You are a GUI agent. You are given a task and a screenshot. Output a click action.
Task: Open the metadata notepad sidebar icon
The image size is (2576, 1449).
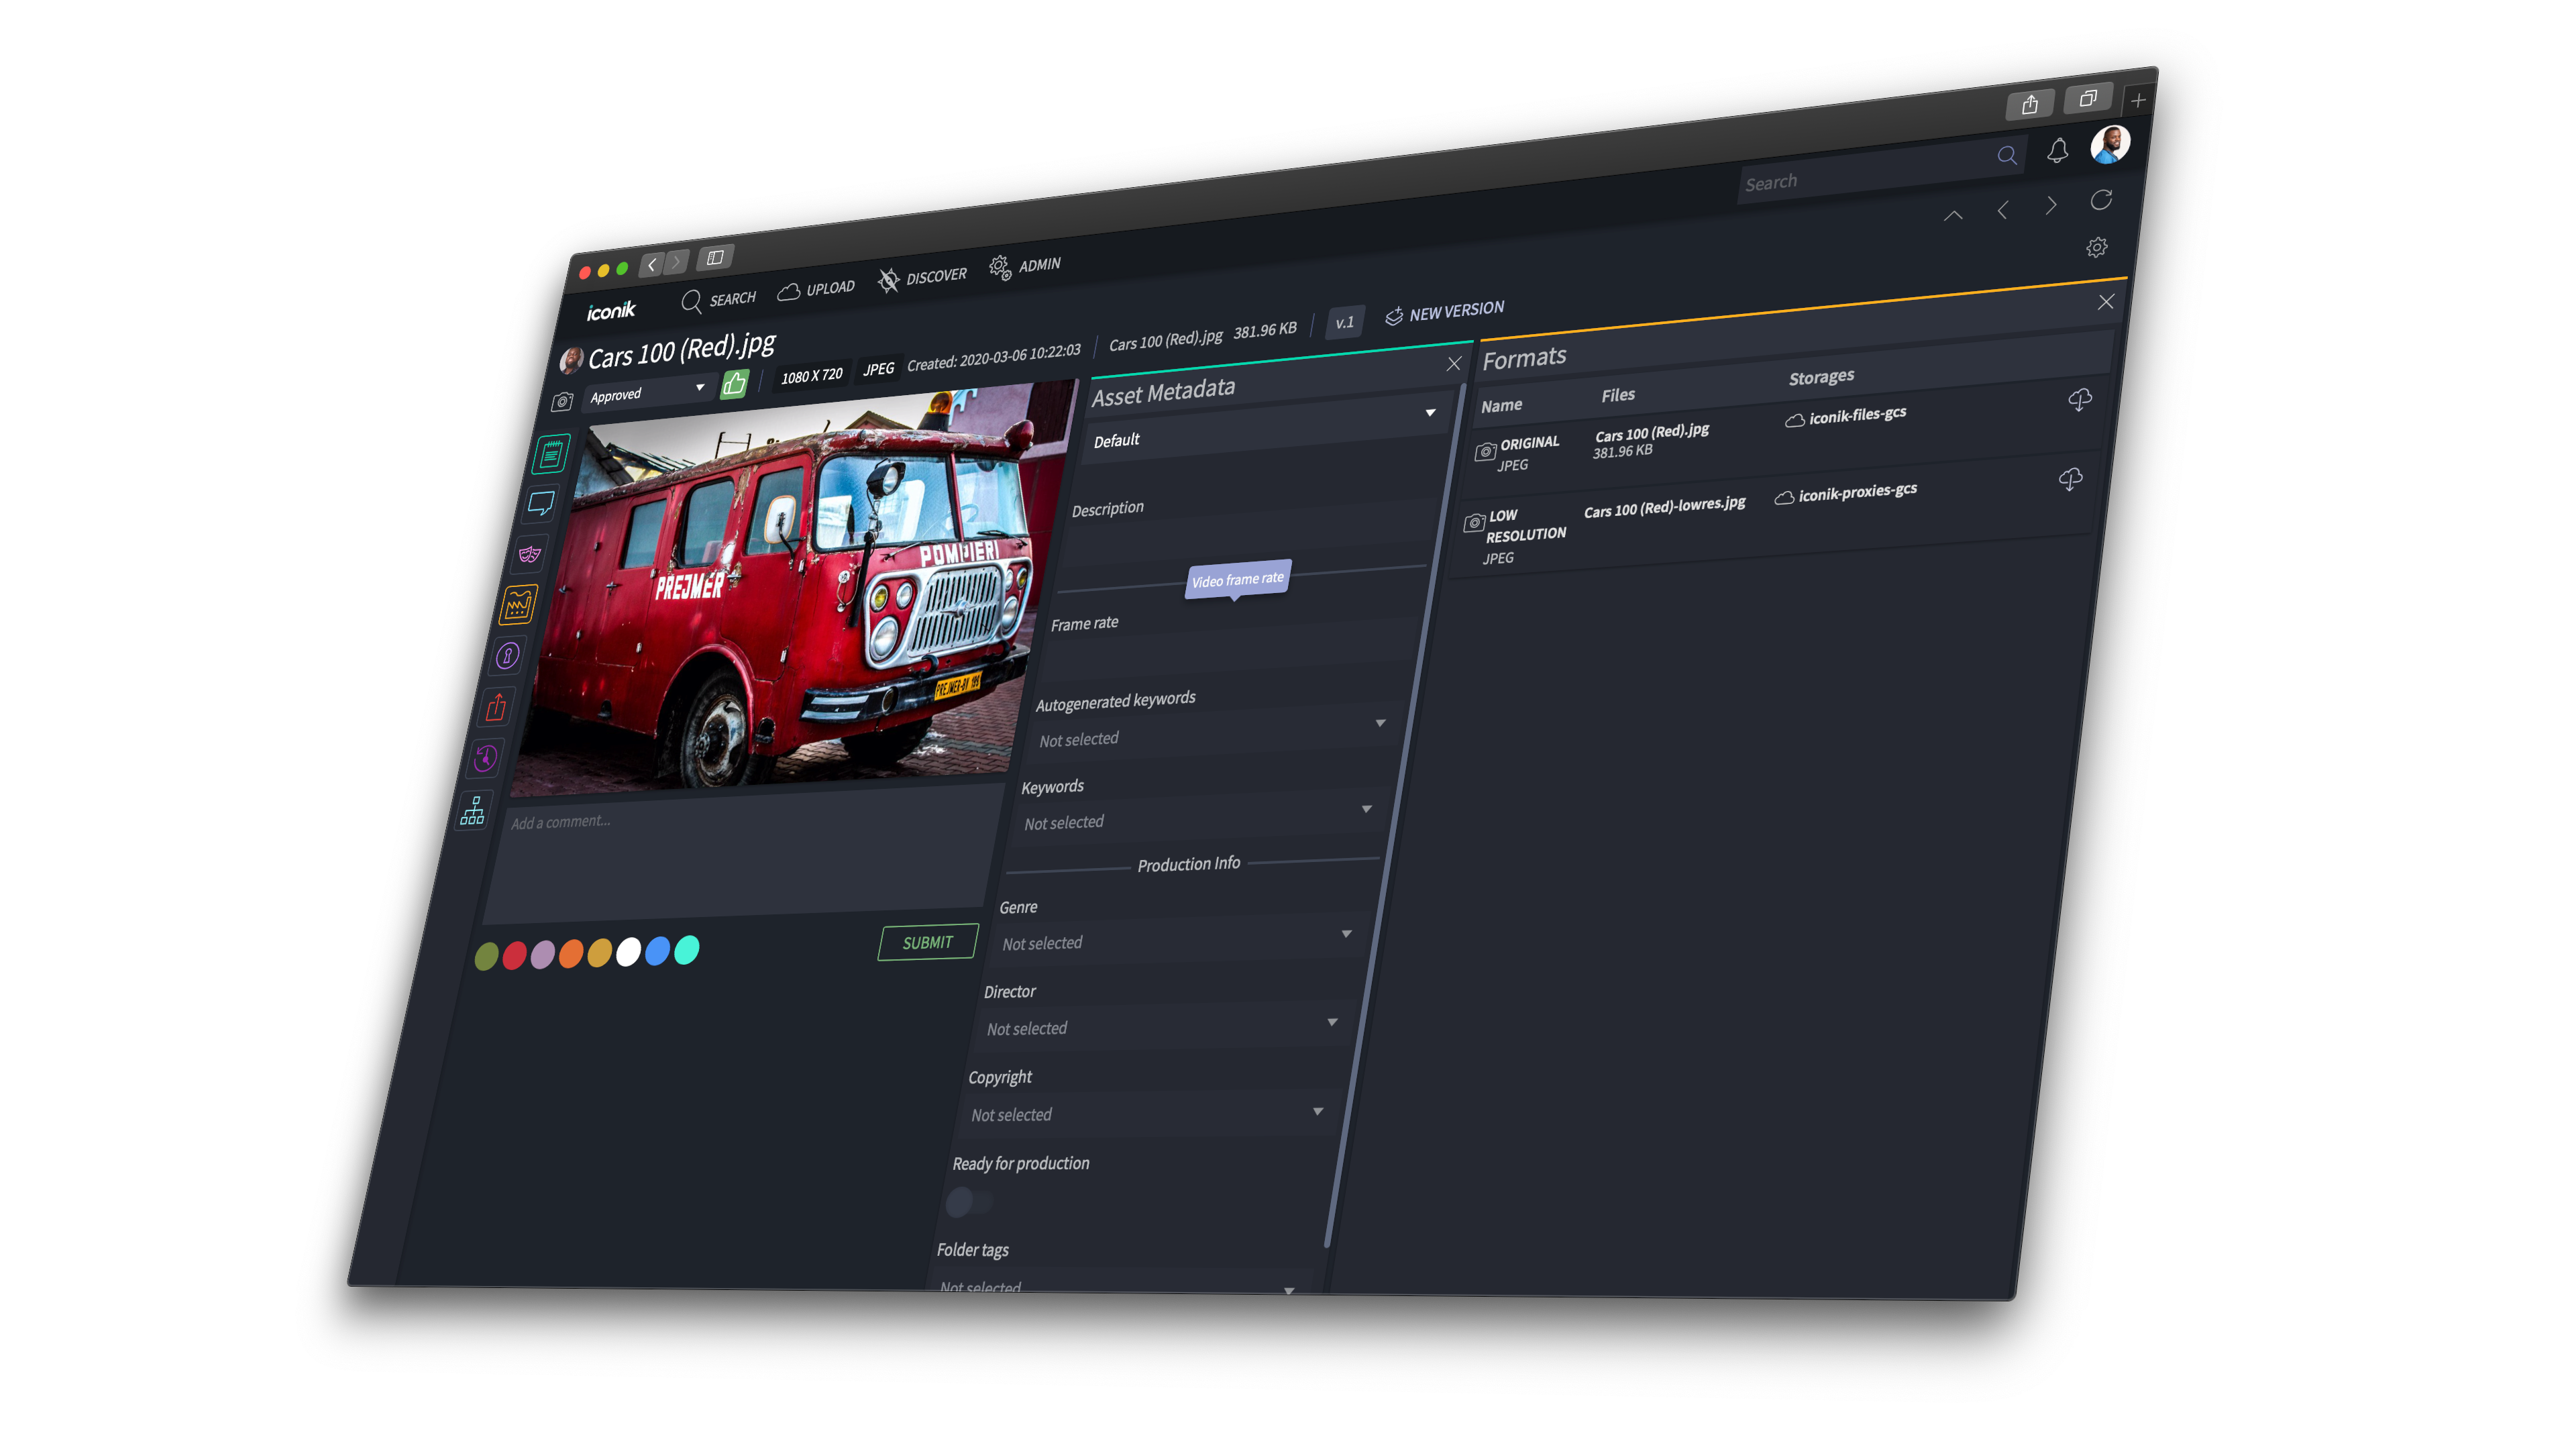(551, 455)
